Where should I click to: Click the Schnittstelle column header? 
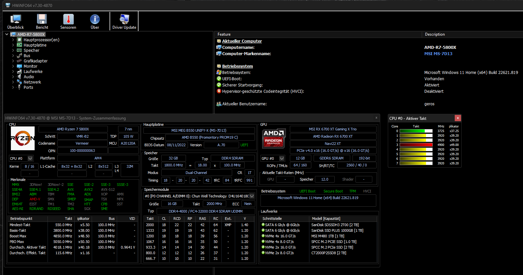285,219
